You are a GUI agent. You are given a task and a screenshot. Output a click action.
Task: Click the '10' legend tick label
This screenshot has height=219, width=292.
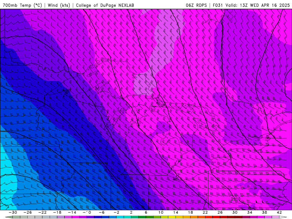(x=161, y=212)
